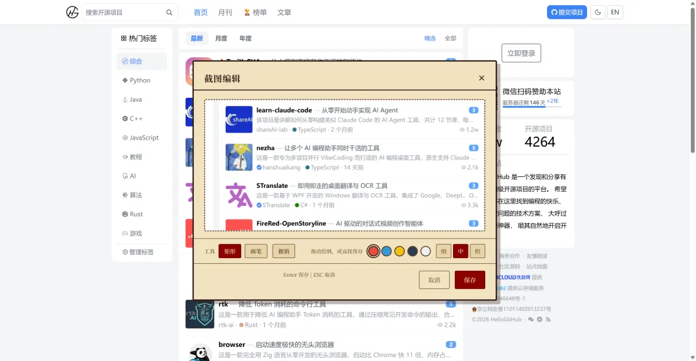Click the rtk project avatar image
This screenshot has height=361, width=696.
click(200, 315)
